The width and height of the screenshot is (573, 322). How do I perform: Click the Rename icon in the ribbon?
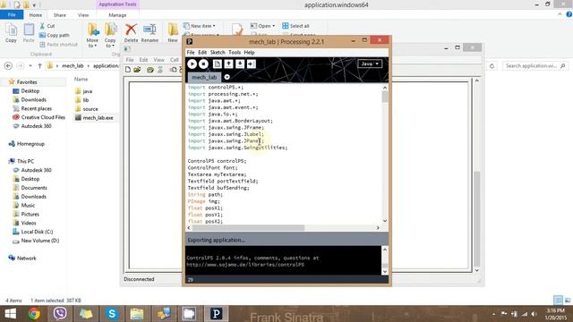[x=150, y=30]
